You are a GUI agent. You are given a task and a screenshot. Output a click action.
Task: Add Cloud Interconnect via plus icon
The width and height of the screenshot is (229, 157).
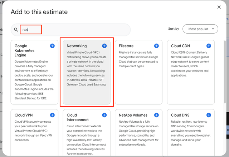[104, 115]
